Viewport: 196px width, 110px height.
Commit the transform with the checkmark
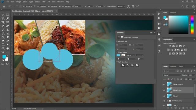[138, 6]
